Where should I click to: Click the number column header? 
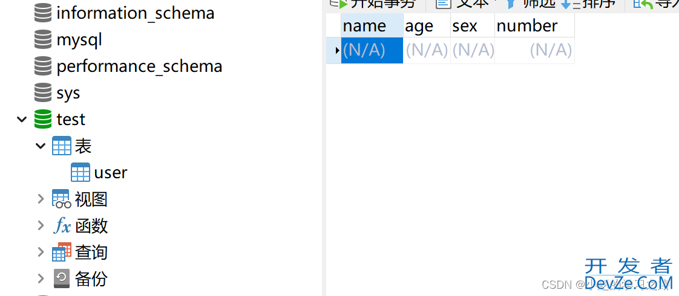click(x=534, y=26)
